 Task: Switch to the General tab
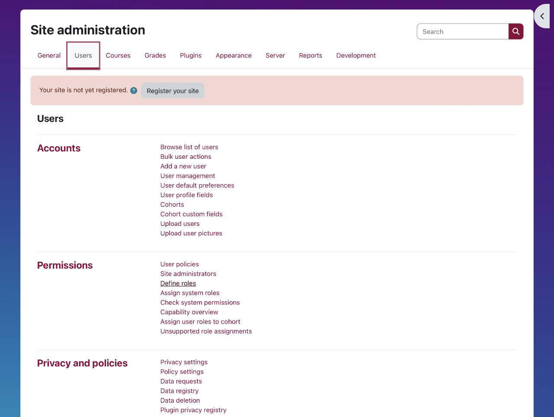pyautogui.click(x=49, y=55)
